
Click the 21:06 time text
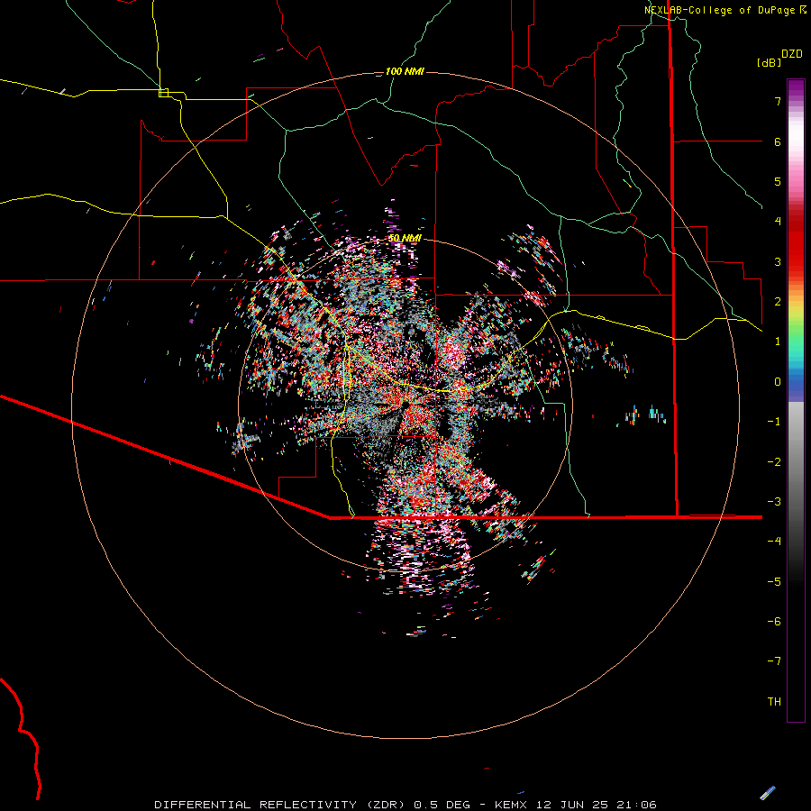click(636, 805)
